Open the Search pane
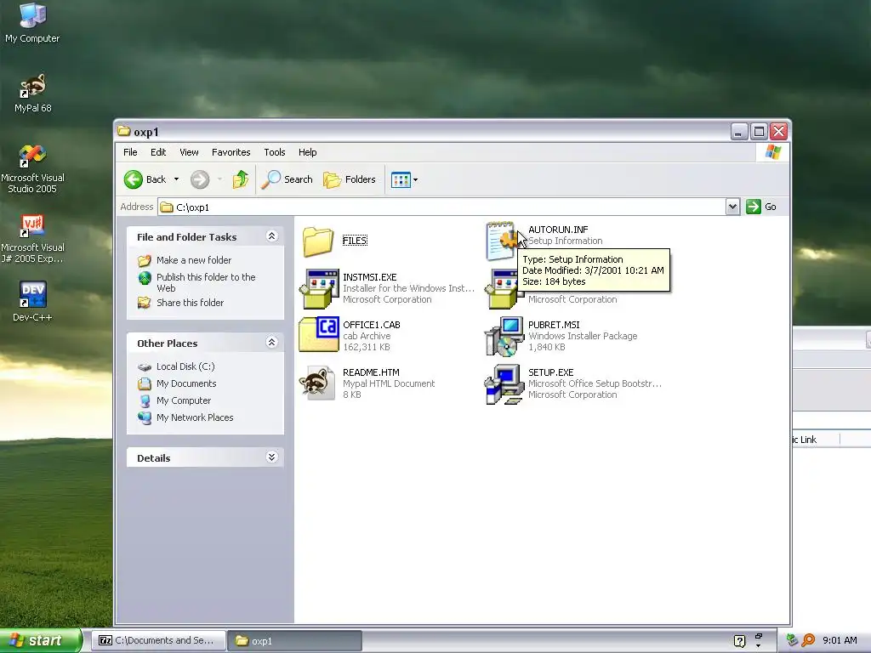 (287, 179)
